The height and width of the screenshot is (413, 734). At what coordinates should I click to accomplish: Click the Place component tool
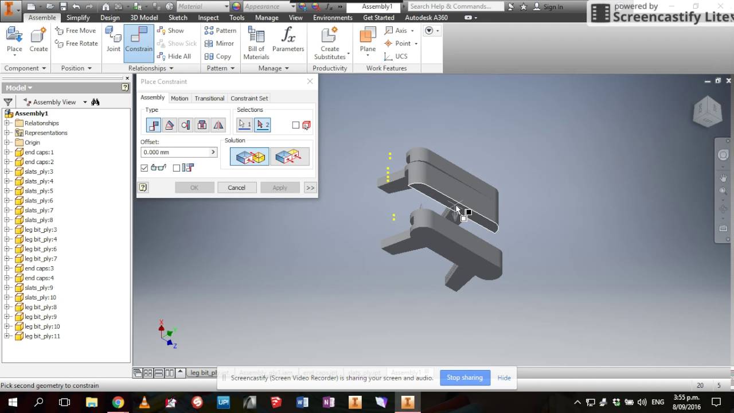[14, 40]
